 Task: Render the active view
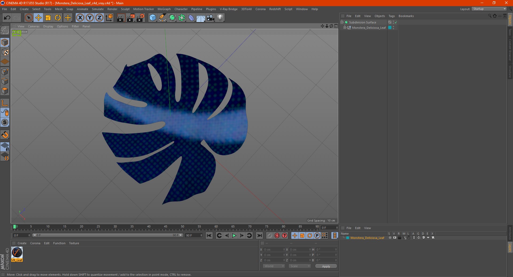click(121, 18)
